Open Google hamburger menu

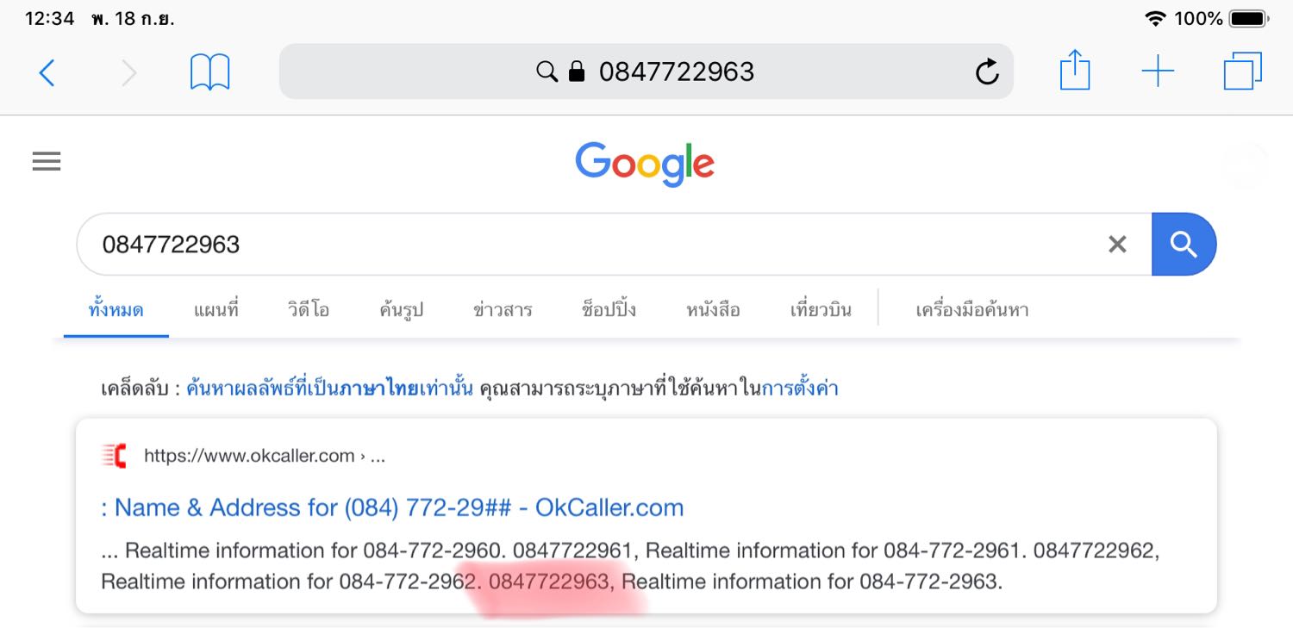47,161
